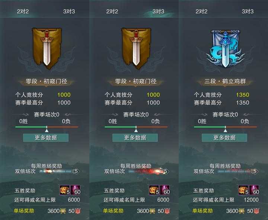The width and height of the screenshot is (268, 220).
Task: Click the treasure chest reward icon in middle panel
Action: click(x=154, y=190)
